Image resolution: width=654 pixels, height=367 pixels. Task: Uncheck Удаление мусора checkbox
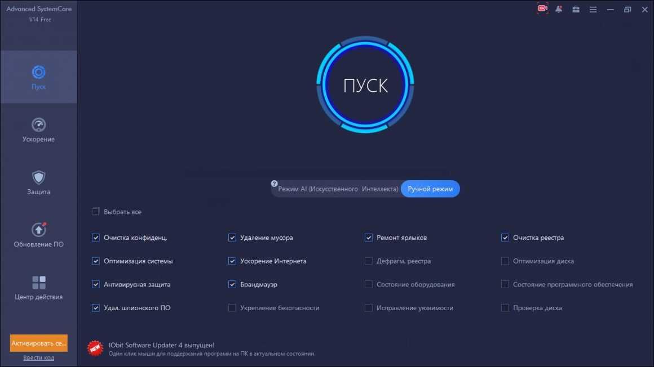click(x=232, y=238)
